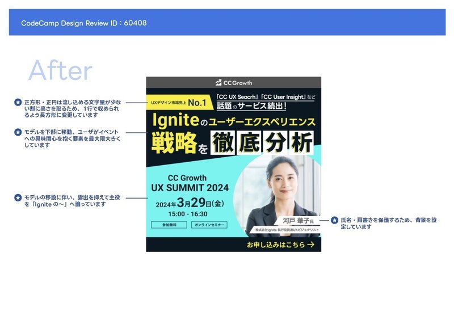
Task: Click the 河戸 華子 name plate
Action: pyautogui.click(x=299, y=221)
